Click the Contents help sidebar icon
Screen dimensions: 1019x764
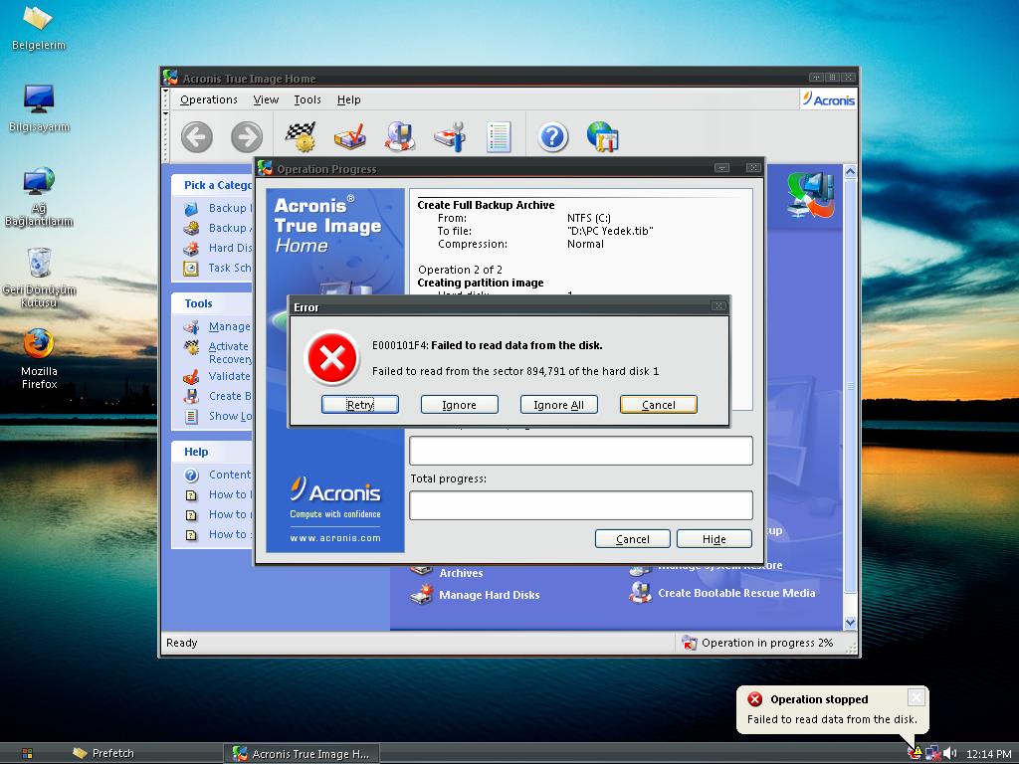(191, 475)
